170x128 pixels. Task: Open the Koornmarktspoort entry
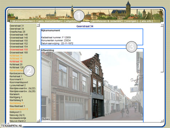tap(19, 82)
